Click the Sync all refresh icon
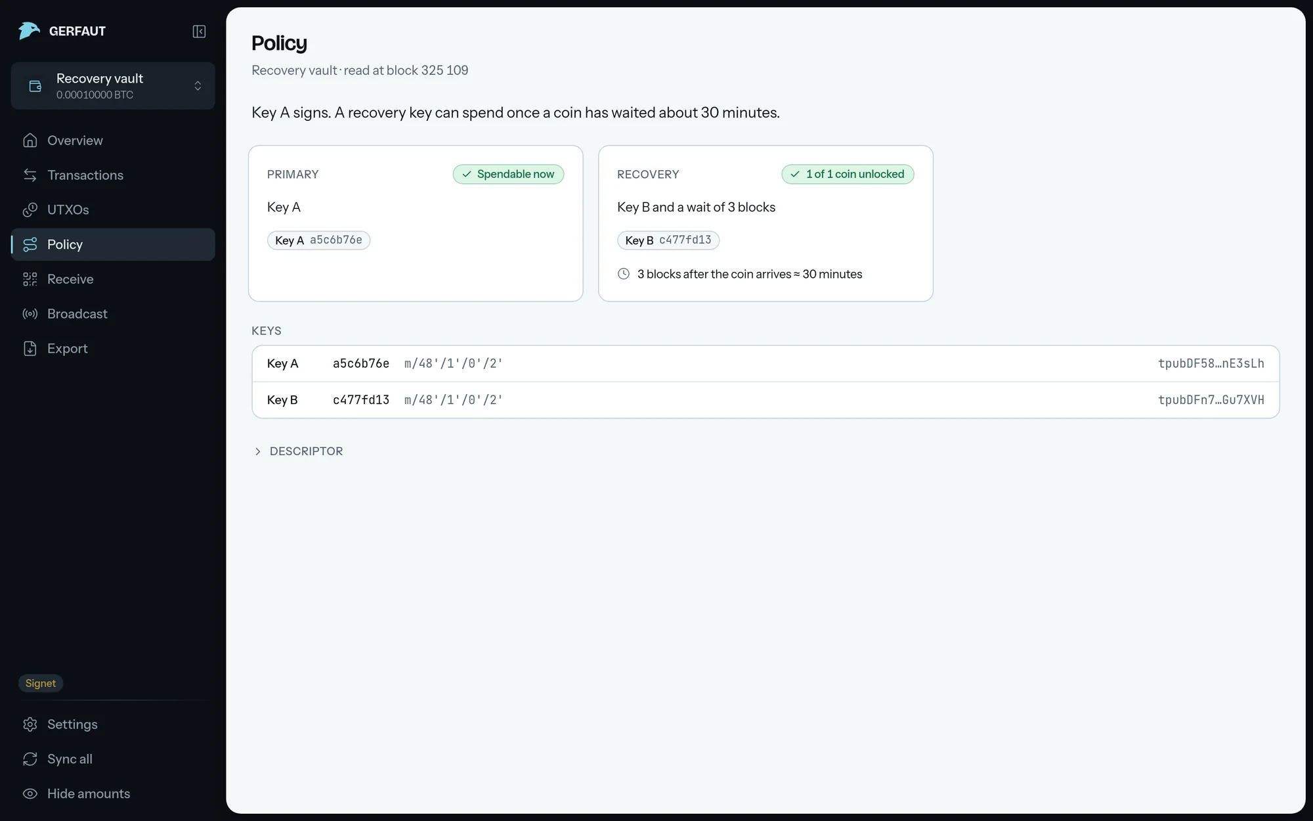This screenshot has height=821, width=1313. [30, 759]
